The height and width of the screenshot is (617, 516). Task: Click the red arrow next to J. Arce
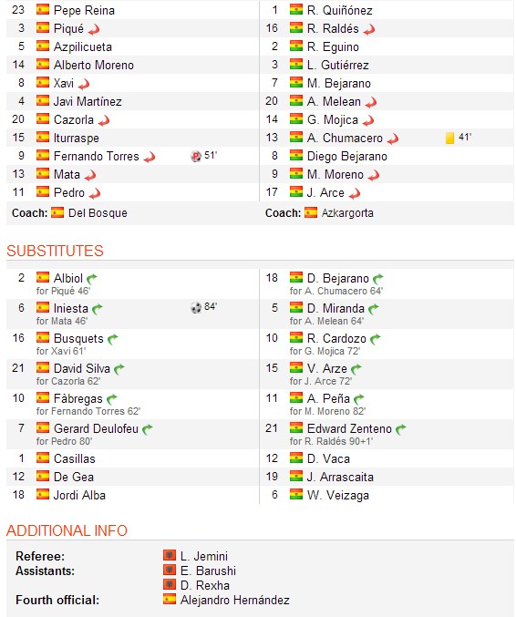click(x=355, y=193)
